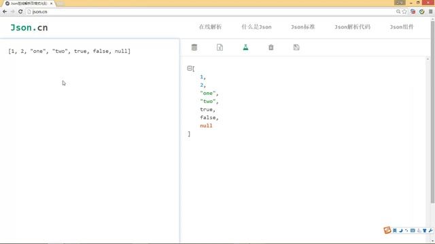Click Sogou user account icon

pos(419,230)
